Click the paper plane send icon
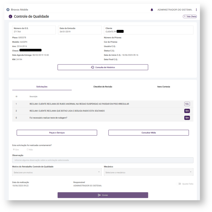Screen dimensions: 212x212 pyautogui.click(x=99, y=195)
